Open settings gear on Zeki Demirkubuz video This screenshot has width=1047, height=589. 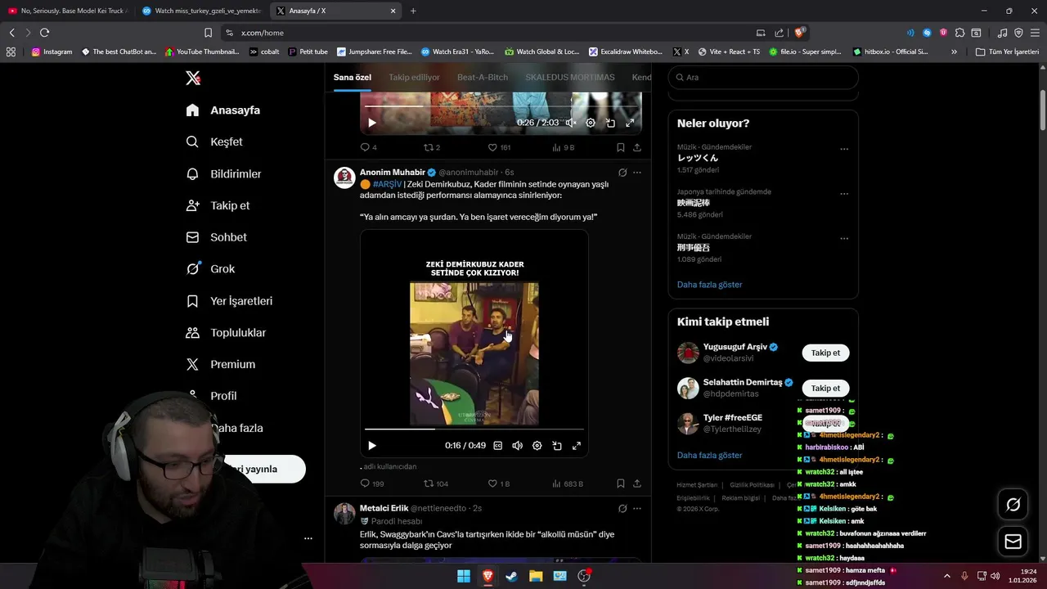tap(537, 446)
